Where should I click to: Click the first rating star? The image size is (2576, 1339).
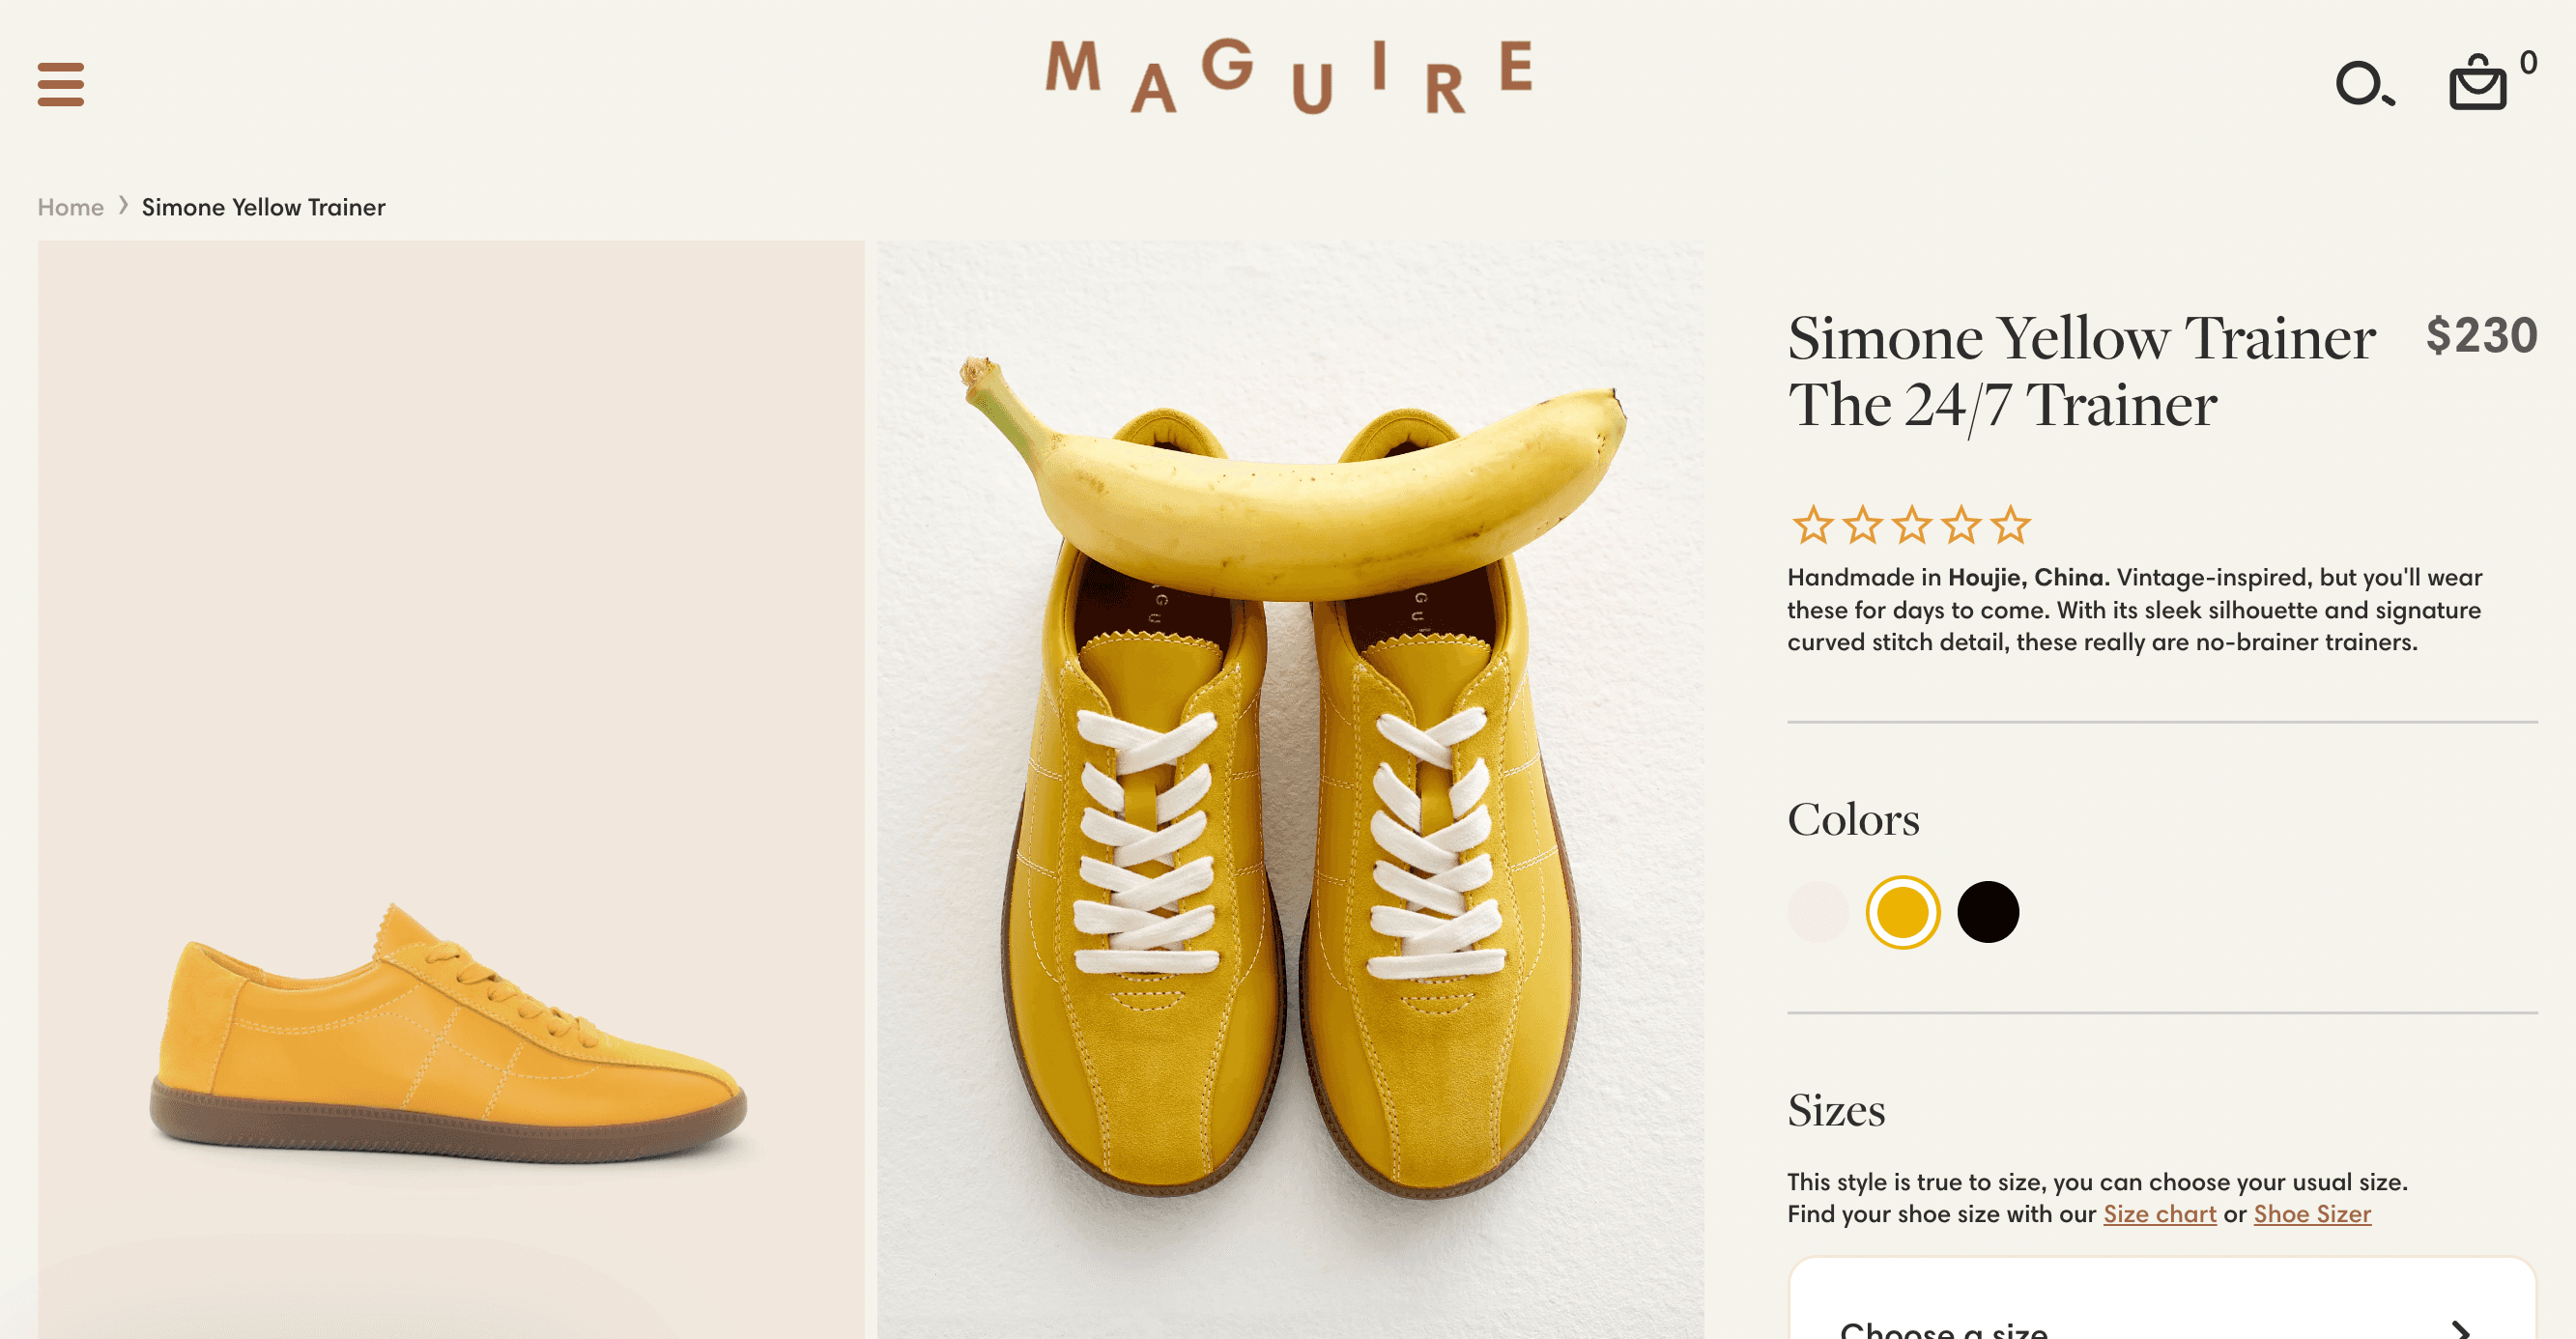1812,525
